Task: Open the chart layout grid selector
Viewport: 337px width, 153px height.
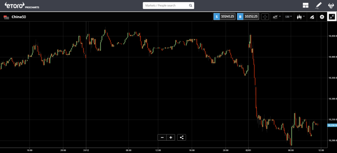Action: (x=305, y=6)
